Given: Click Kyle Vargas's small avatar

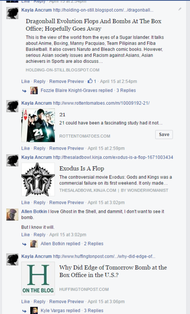Looking at the screenshot, I should click(34, 311).
